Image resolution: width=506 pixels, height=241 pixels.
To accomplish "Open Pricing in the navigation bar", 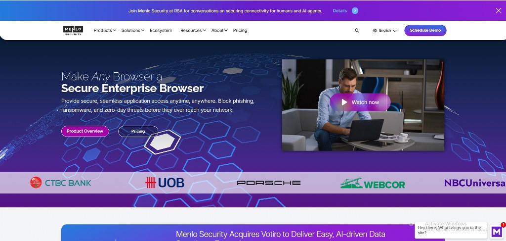I will [240, 30].
